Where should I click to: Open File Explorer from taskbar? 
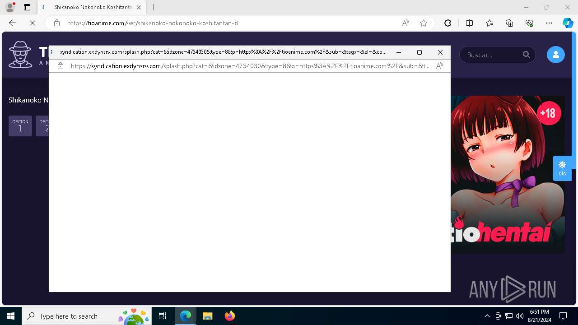207,316
